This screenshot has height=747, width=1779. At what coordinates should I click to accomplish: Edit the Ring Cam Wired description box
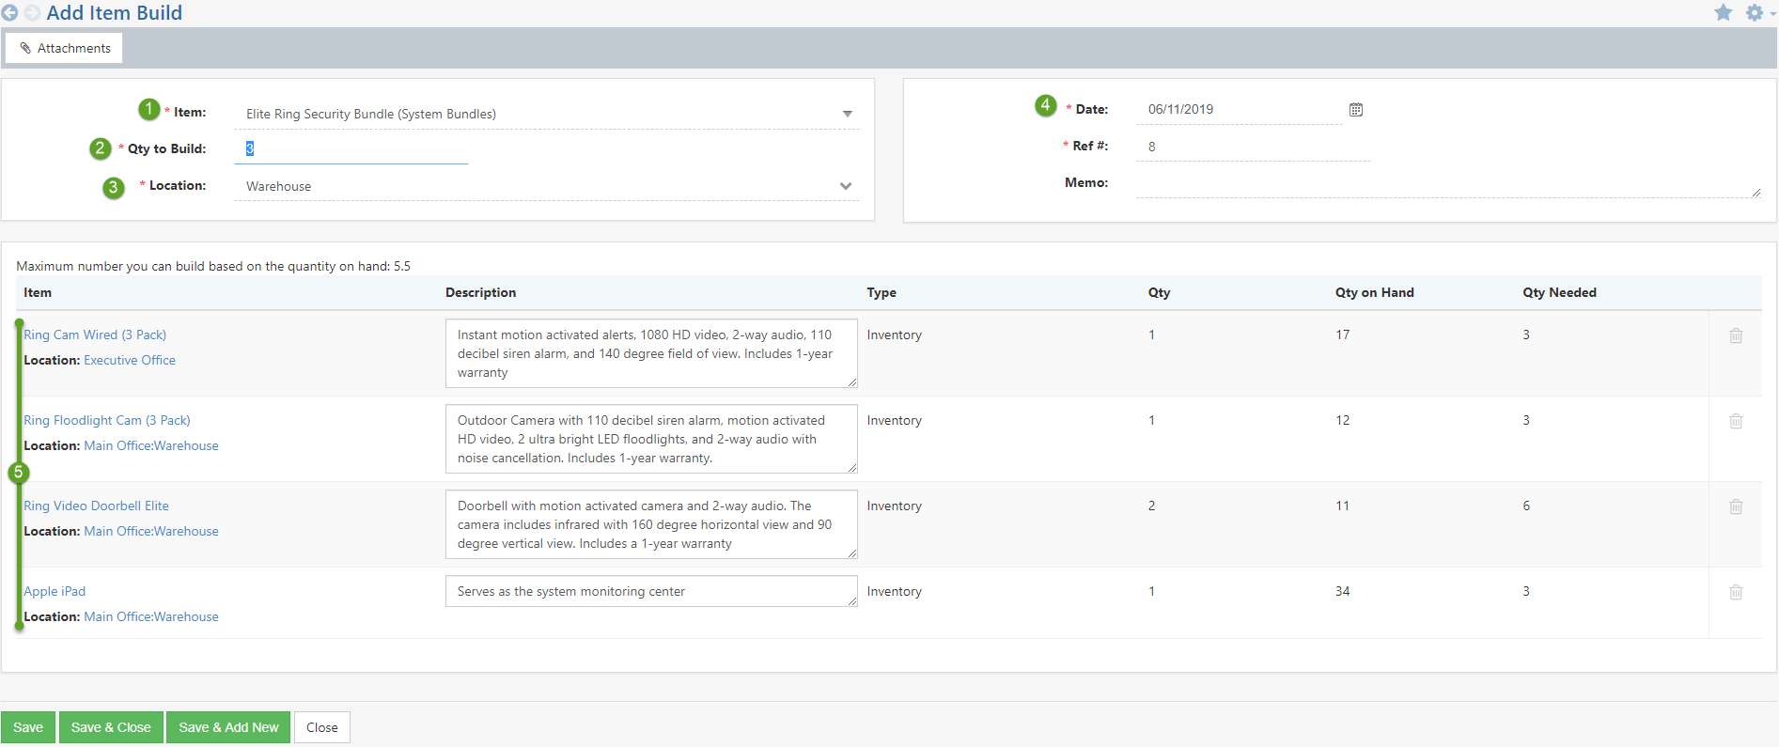coord(651,353)
